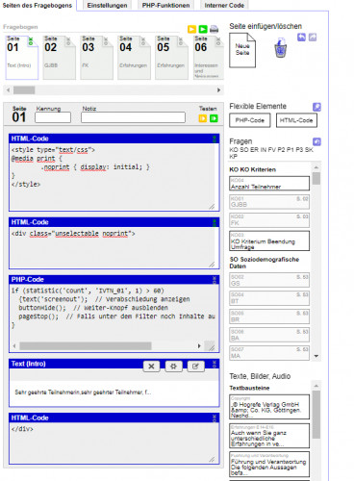Preview questionnaire with yellow play icon

pos(191,29)
